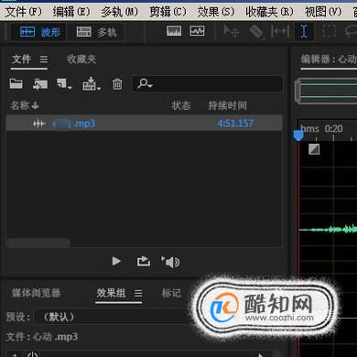Open the search filter dropdown icon
The width and height of the screenshot is (357, 357).
145,83
